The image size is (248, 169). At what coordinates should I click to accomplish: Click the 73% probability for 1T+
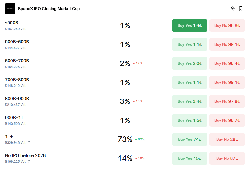pyautogui.click(x=125, y=139)
